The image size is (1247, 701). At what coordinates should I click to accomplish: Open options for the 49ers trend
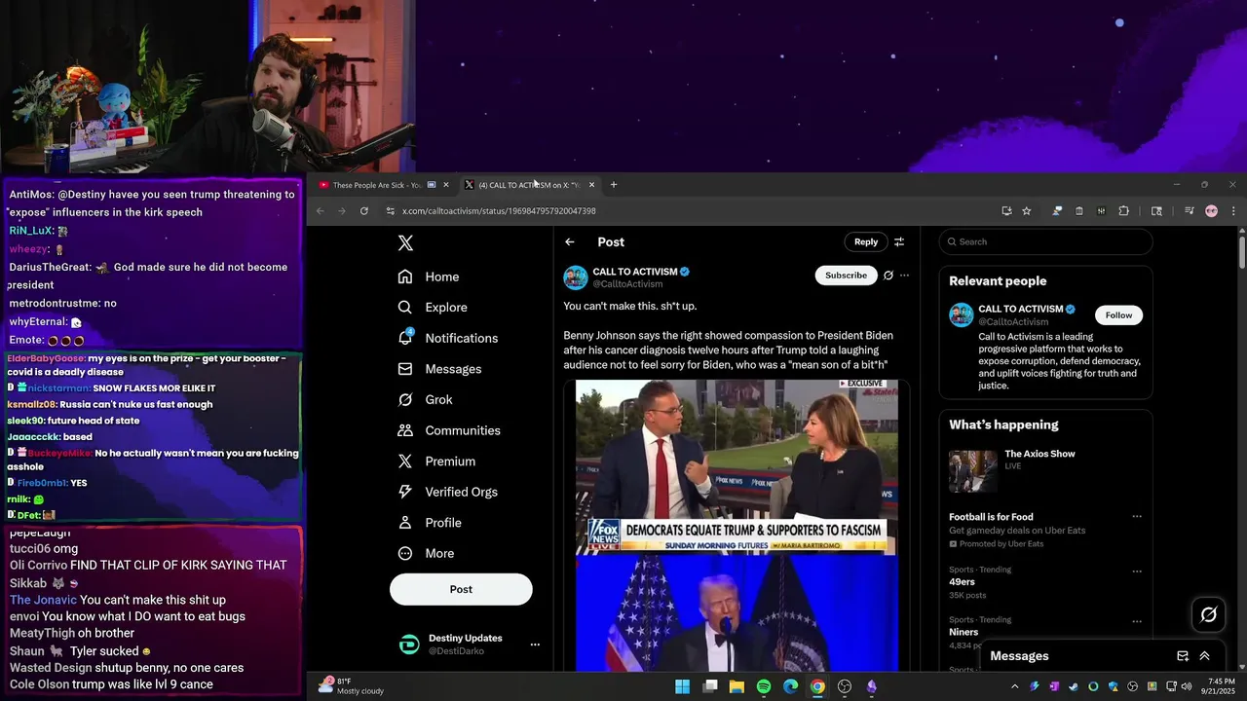coord(1136,572)
